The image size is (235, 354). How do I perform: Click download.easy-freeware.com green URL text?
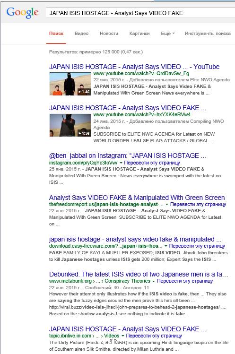pyautogui.click(x=105, y=246)
